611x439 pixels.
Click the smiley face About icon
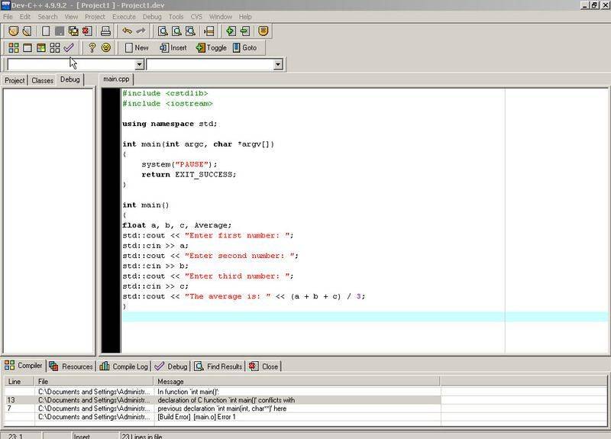coord(106,47)
